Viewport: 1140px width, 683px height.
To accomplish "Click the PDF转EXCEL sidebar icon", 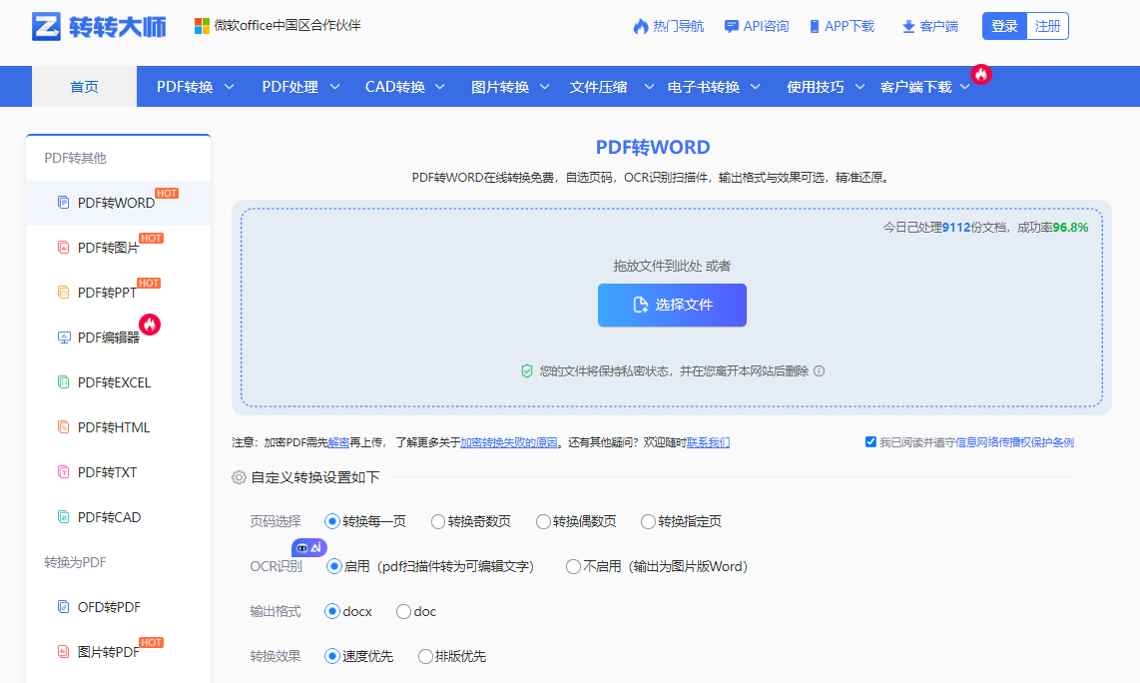I will (x=63, y=382).
